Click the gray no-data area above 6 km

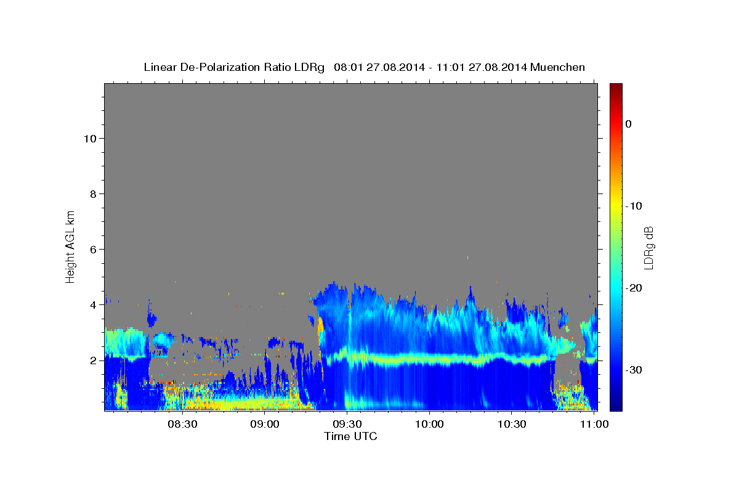click(x=350, y=166)
